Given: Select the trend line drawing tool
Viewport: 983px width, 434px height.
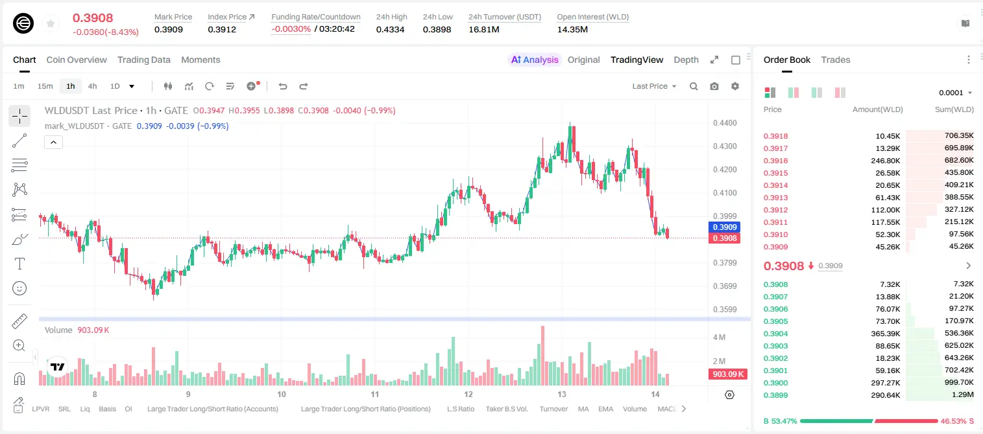Looking at the screenshot, I should click(x=19, y=141).
